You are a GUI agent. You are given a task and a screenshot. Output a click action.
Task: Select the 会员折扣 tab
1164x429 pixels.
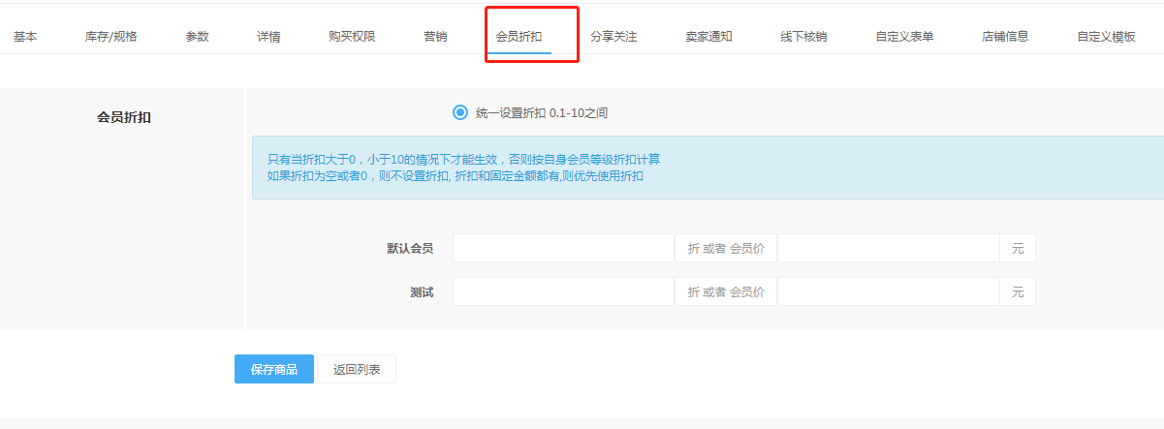[519, 37]
